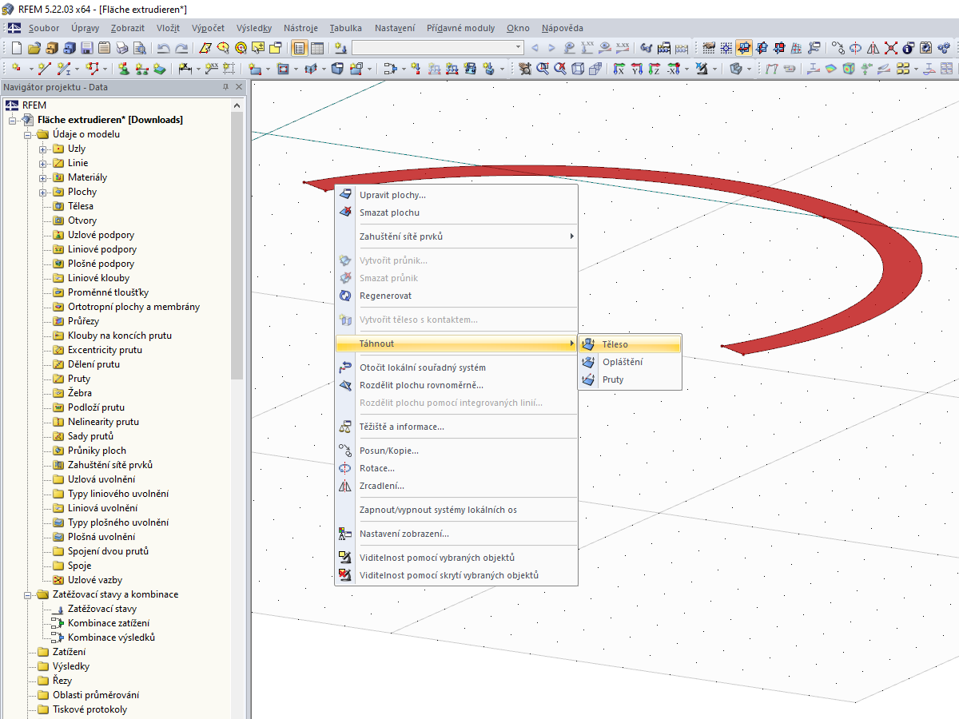959x719 pixels.
Task: Toggle the project navigator display button
Action: (300, 48)
